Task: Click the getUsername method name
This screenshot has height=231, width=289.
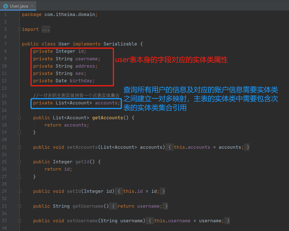Action: click(x=88, y=206)
